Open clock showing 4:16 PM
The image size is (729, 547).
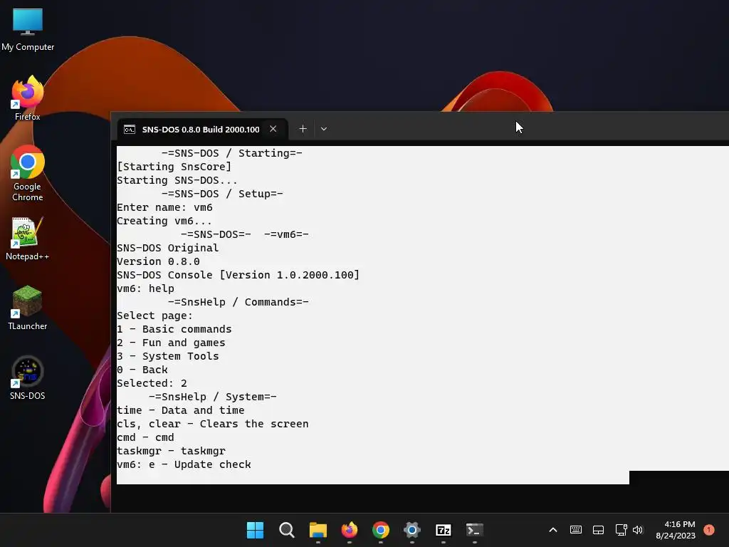coord(676,530)
